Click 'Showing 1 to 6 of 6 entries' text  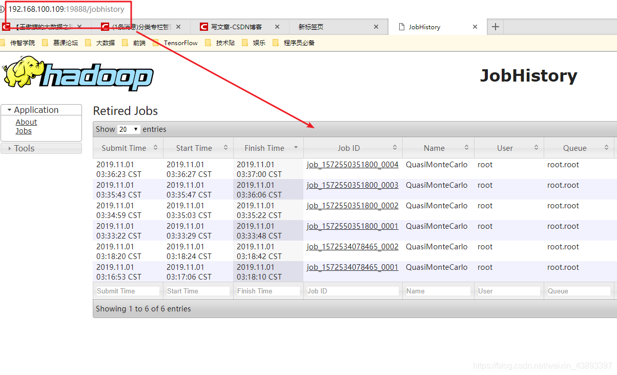[143, 309]
